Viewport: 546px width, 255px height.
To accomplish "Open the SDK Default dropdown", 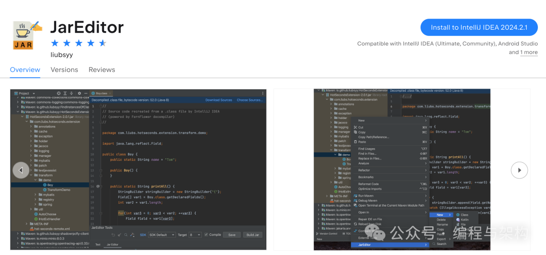I will pyautogui.click(x=162, y=235).
